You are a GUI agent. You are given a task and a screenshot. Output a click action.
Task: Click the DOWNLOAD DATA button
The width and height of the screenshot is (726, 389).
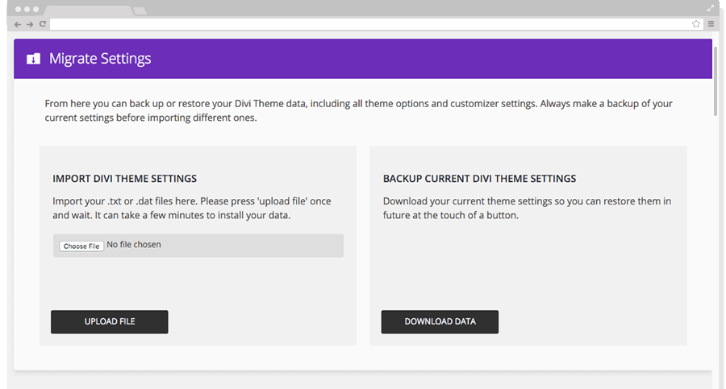pos(440,322)
